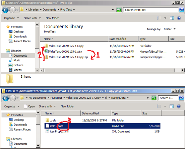Open Share with menu in PivotTest window
This screenshot has height=149, width=185.
(32, 18)
